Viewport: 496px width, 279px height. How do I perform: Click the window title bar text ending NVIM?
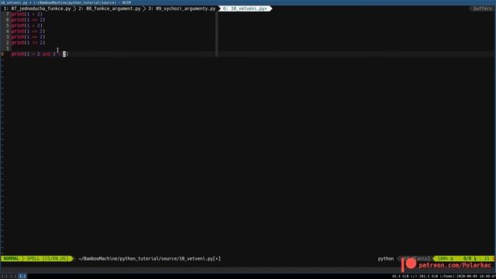point(65,2)
